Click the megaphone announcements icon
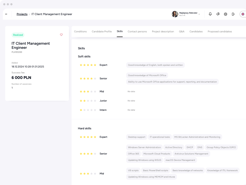This screenshot has height=185, width=246. pyautogui.click(x=218, y=14)
